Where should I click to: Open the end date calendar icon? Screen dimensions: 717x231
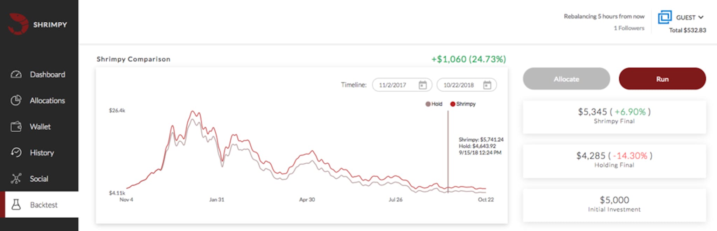[x=487, y=85]
